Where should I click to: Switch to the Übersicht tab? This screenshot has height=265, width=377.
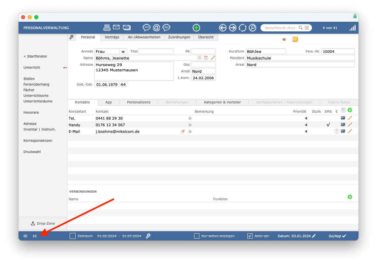(206, 37)
